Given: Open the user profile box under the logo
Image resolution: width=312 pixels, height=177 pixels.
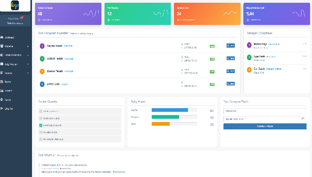Looking at the screenshot, I should click(x=15, y=21).
